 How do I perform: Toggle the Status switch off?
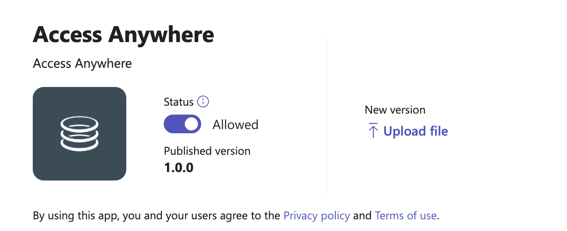coord(182,124)
